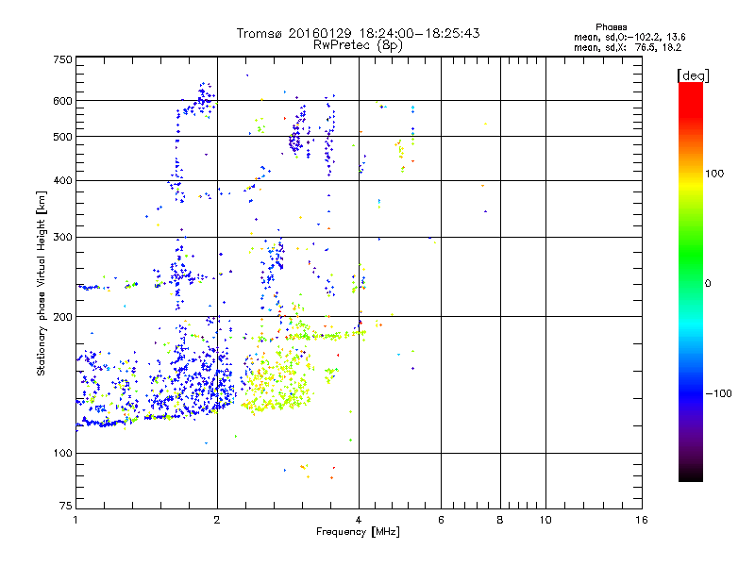Click the plot title 'Tromsø 20160129 18:24:00-18:25:43'

[358, 33]
